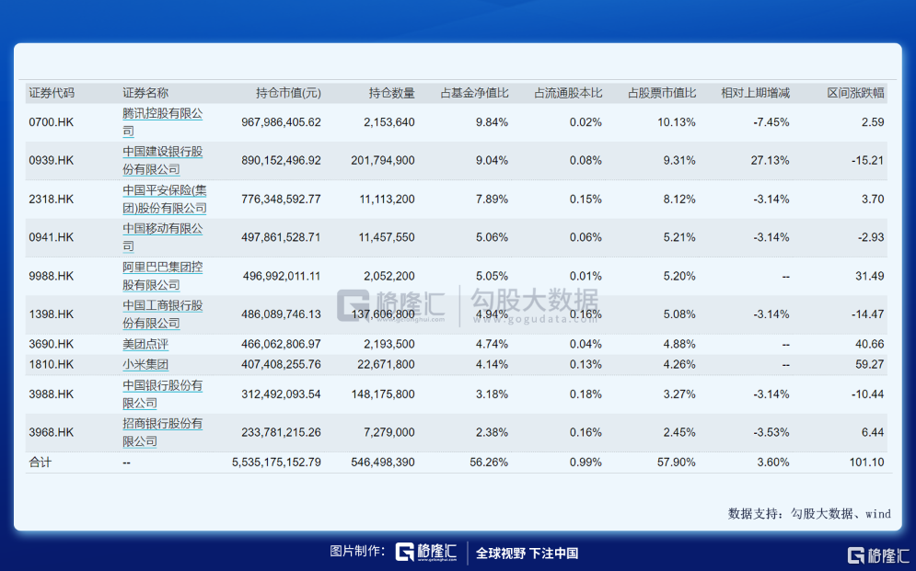This screenshot has width=916, height=571.
Task: Click the 证券名称 column header
Action: tap(145, 93)
